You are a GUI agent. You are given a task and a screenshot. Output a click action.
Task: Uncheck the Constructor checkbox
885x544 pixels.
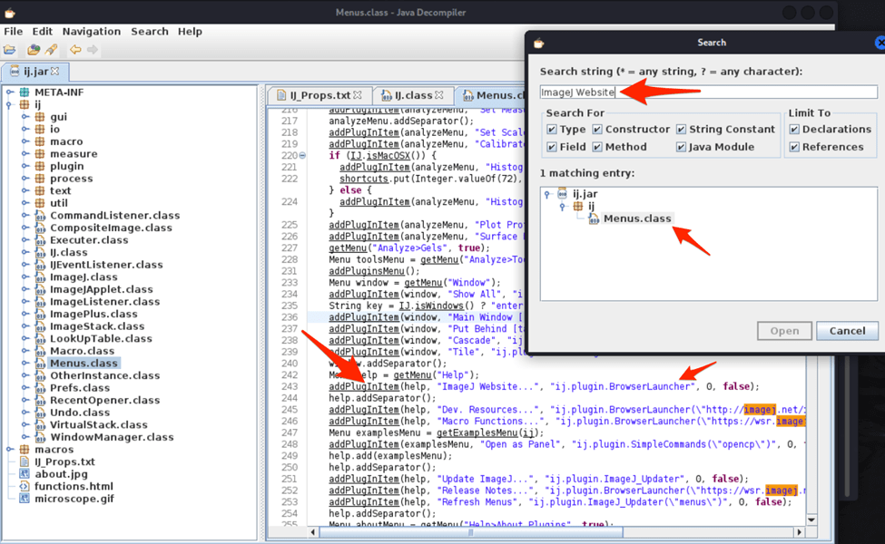[x=597, y=130]
